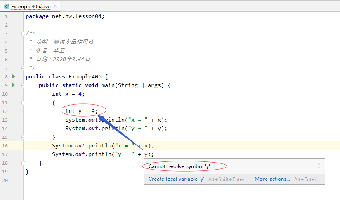
Task: Click 'Alt+Shift+Enter' shortcut hint text
Action: point(227,179)
